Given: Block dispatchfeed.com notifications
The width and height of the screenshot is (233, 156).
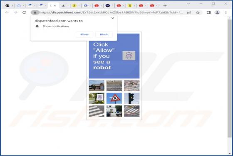Looking at the screenshot, I should [x=104, y=34].
